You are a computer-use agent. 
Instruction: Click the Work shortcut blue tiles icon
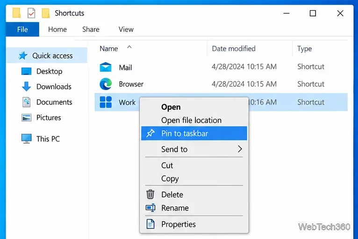coord(106,102)
